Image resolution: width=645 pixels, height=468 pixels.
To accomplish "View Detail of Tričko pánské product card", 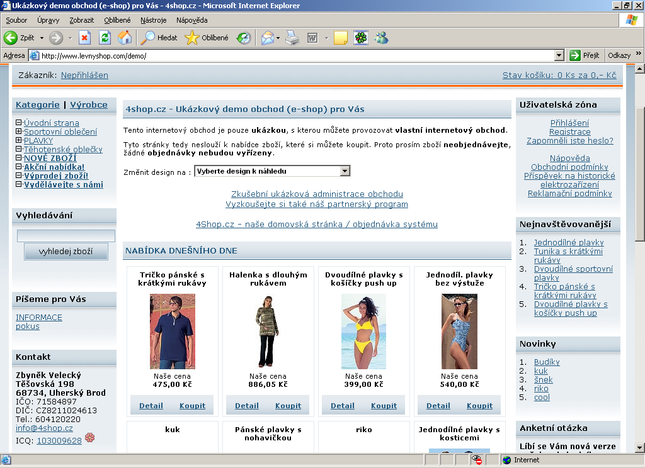I will pyautogui.click(x=151, y=406).
